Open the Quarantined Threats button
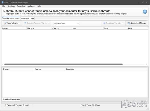The image size is (150, 111). click(x=136, y=23)
